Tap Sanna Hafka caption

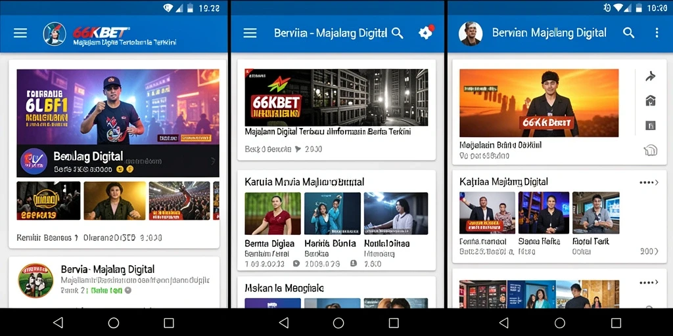pyautogui.click(x=539, y=241)
